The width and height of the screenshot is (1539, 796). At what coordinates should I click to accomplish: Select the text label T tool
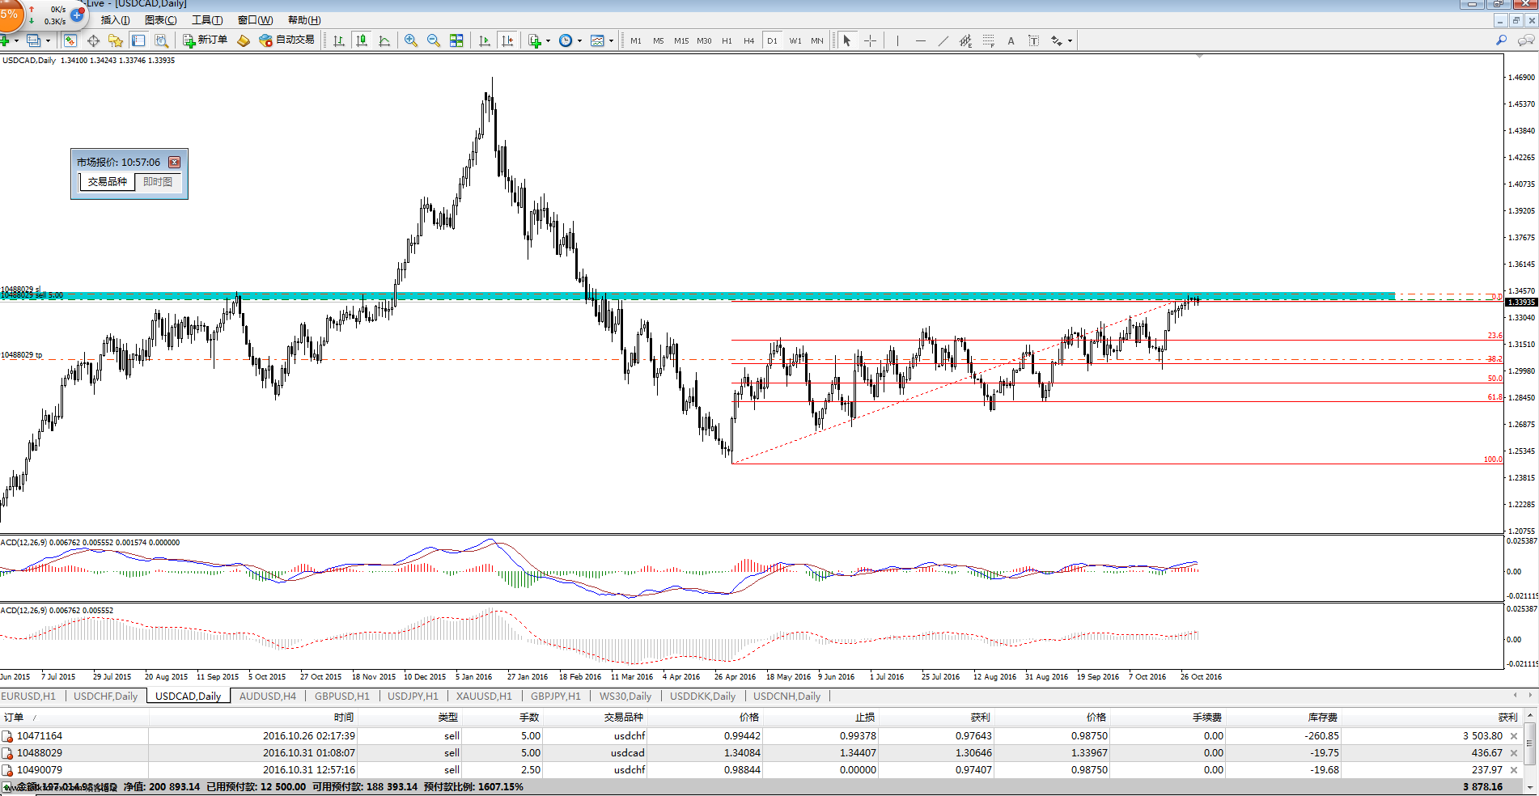coord(1033,40)
